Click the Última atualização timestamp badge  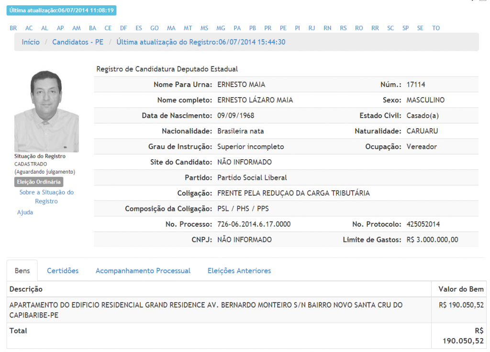point(62,11)
